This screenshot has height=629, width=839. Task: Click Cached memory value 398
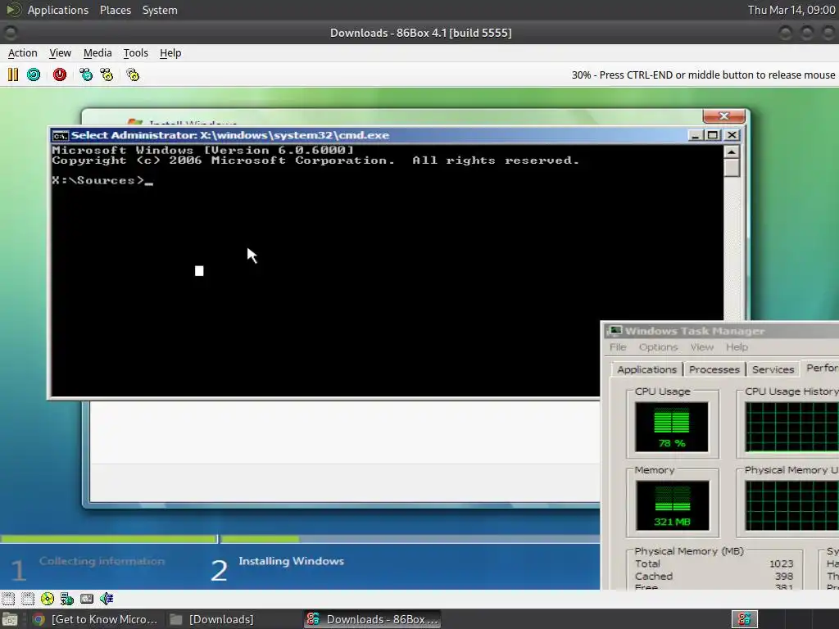click(784, 576)
